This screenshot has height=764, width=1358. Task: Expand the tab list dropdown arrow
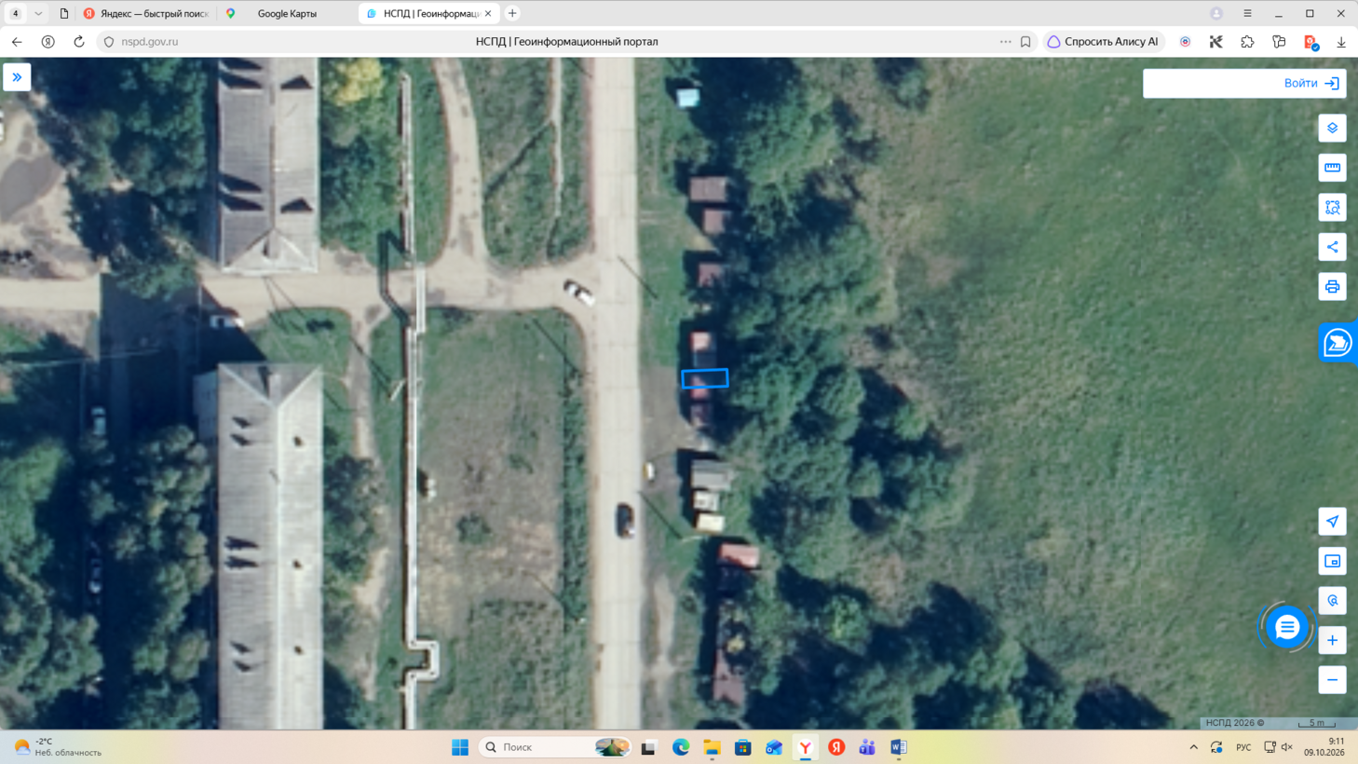38,14
